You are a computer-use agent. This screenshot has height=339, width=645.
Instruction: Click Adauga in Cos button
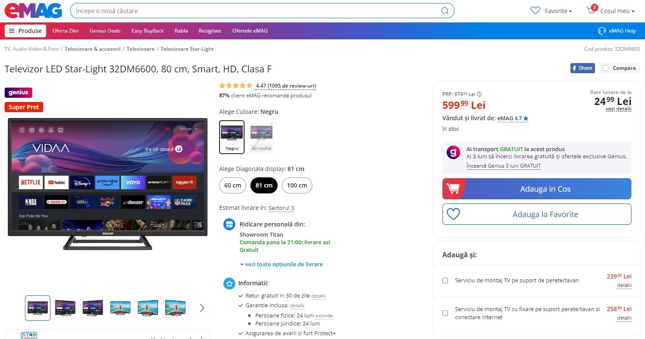click(x=537, y=189)
